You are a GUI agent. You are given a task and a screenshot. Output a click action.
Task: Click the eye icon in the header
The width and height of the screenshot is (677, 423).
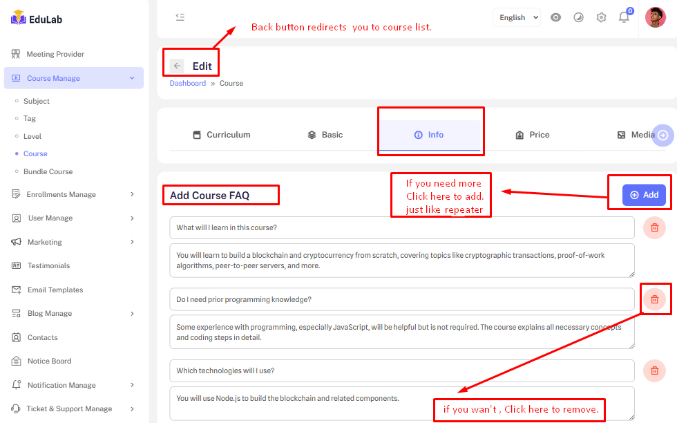[555, 18]
